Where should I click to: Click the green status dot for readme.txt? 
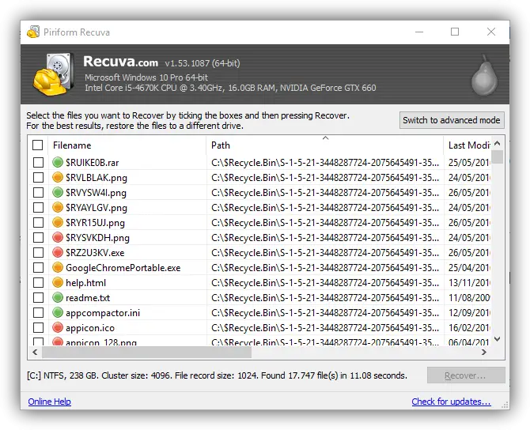tap(58, 298)
